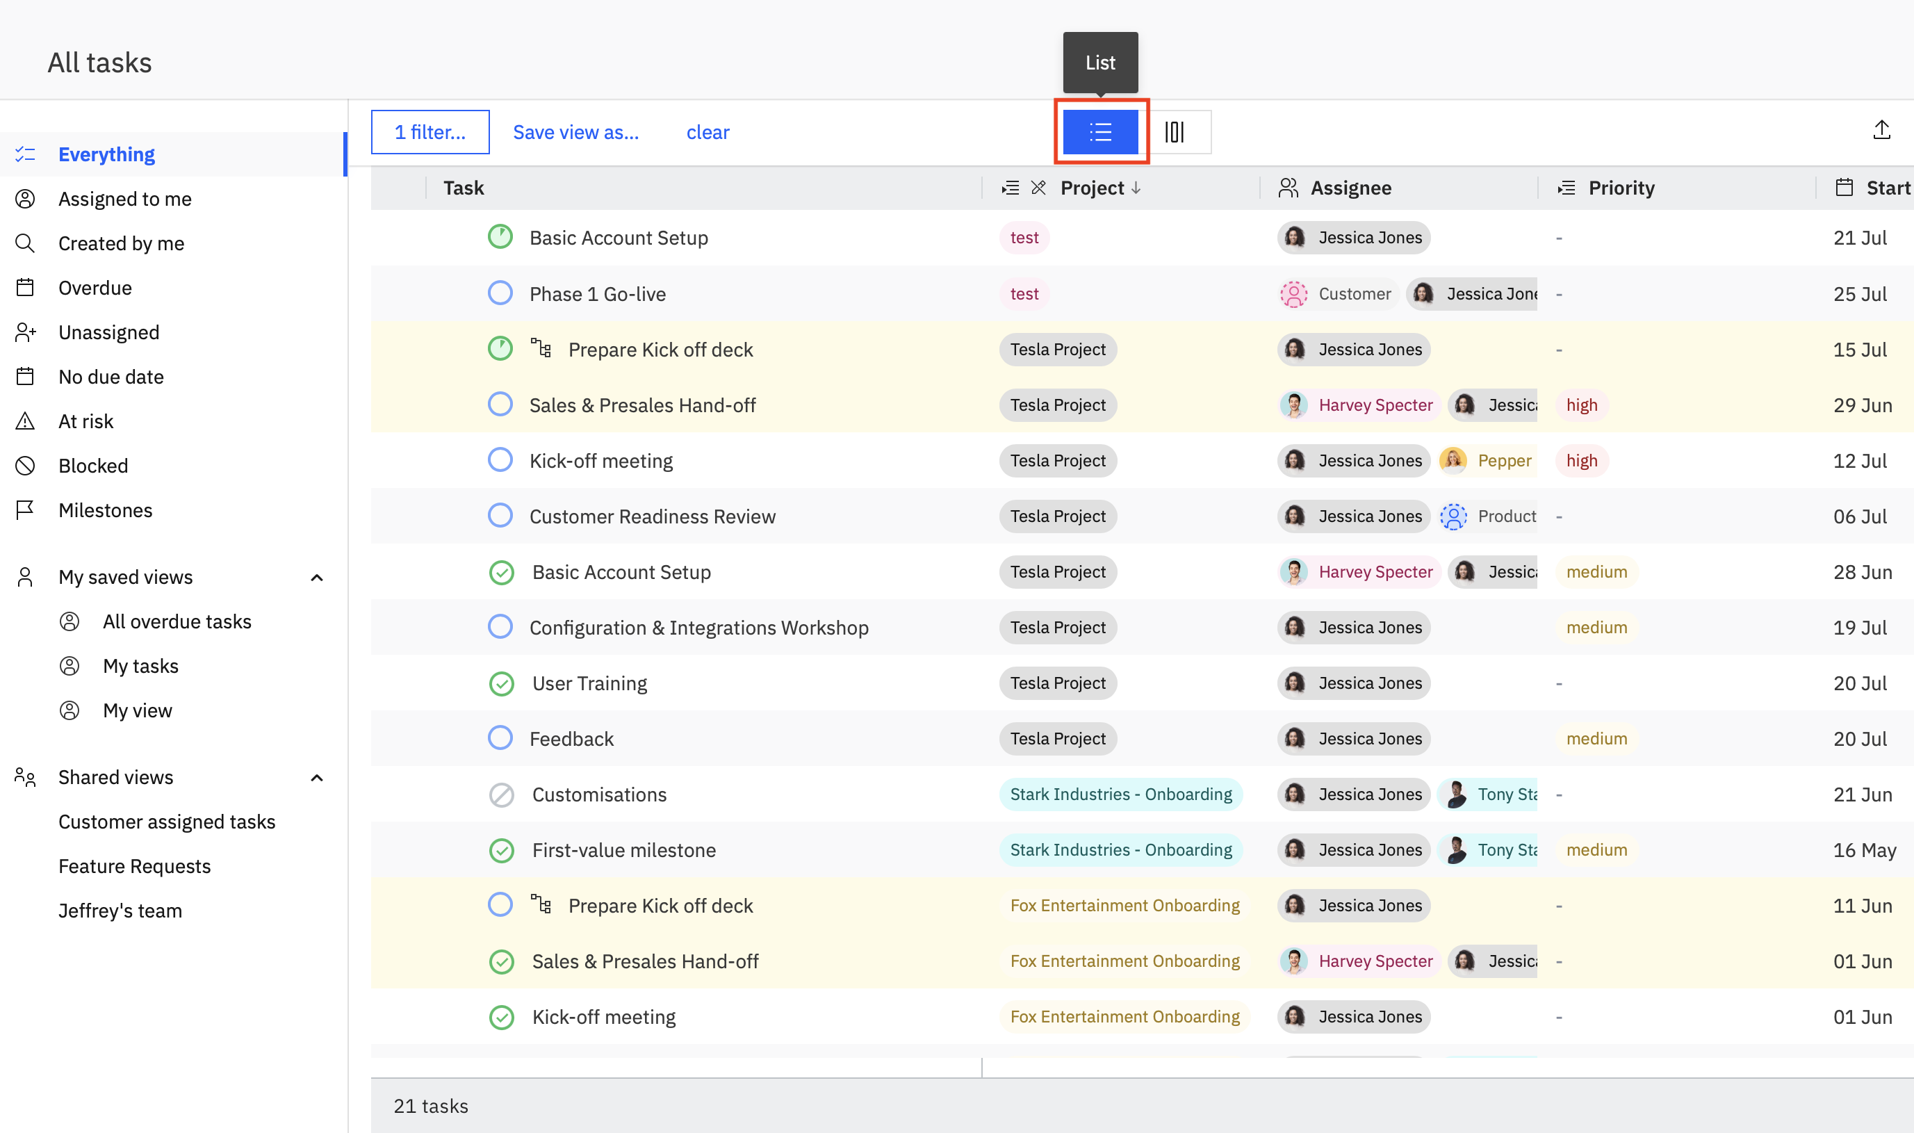Toggle completion of Customer Readiness Review
The image size is (1914, 1133).
pyautogui.click(x=500, y=516)
